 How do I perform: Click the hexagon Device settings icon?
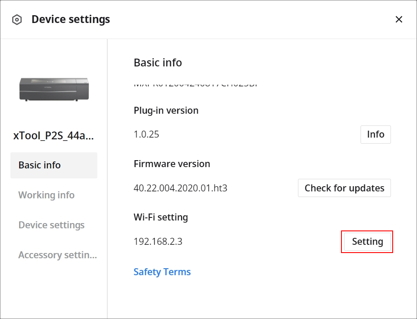pyautogui.click(x=17, y=20)
